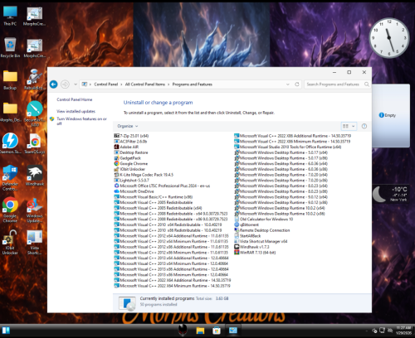Select K-Lite Mega Codec Pack 19.4.5
This screenshot has width=415, height=338.
pos(144,175)
